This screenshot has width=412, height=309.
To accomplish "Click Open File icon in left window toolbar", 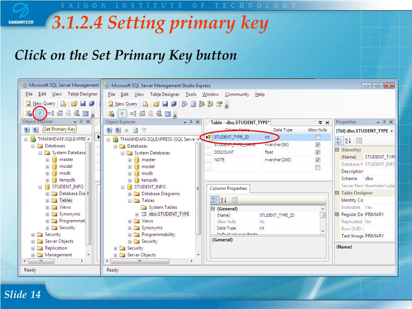I will 74,103.
